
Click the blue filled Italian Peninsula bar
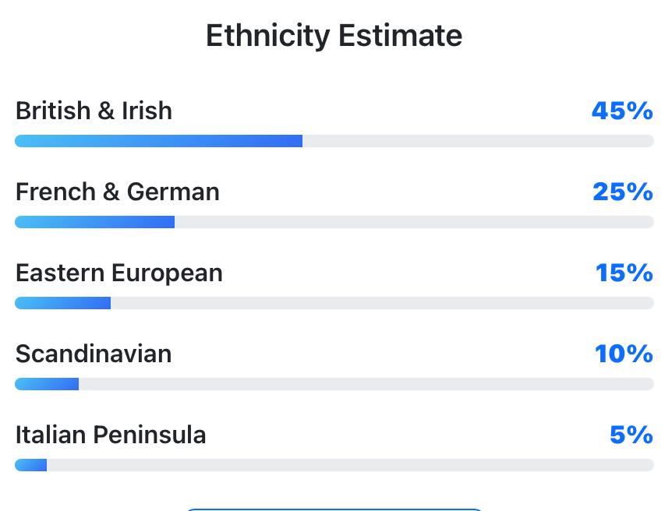[31, 465]
